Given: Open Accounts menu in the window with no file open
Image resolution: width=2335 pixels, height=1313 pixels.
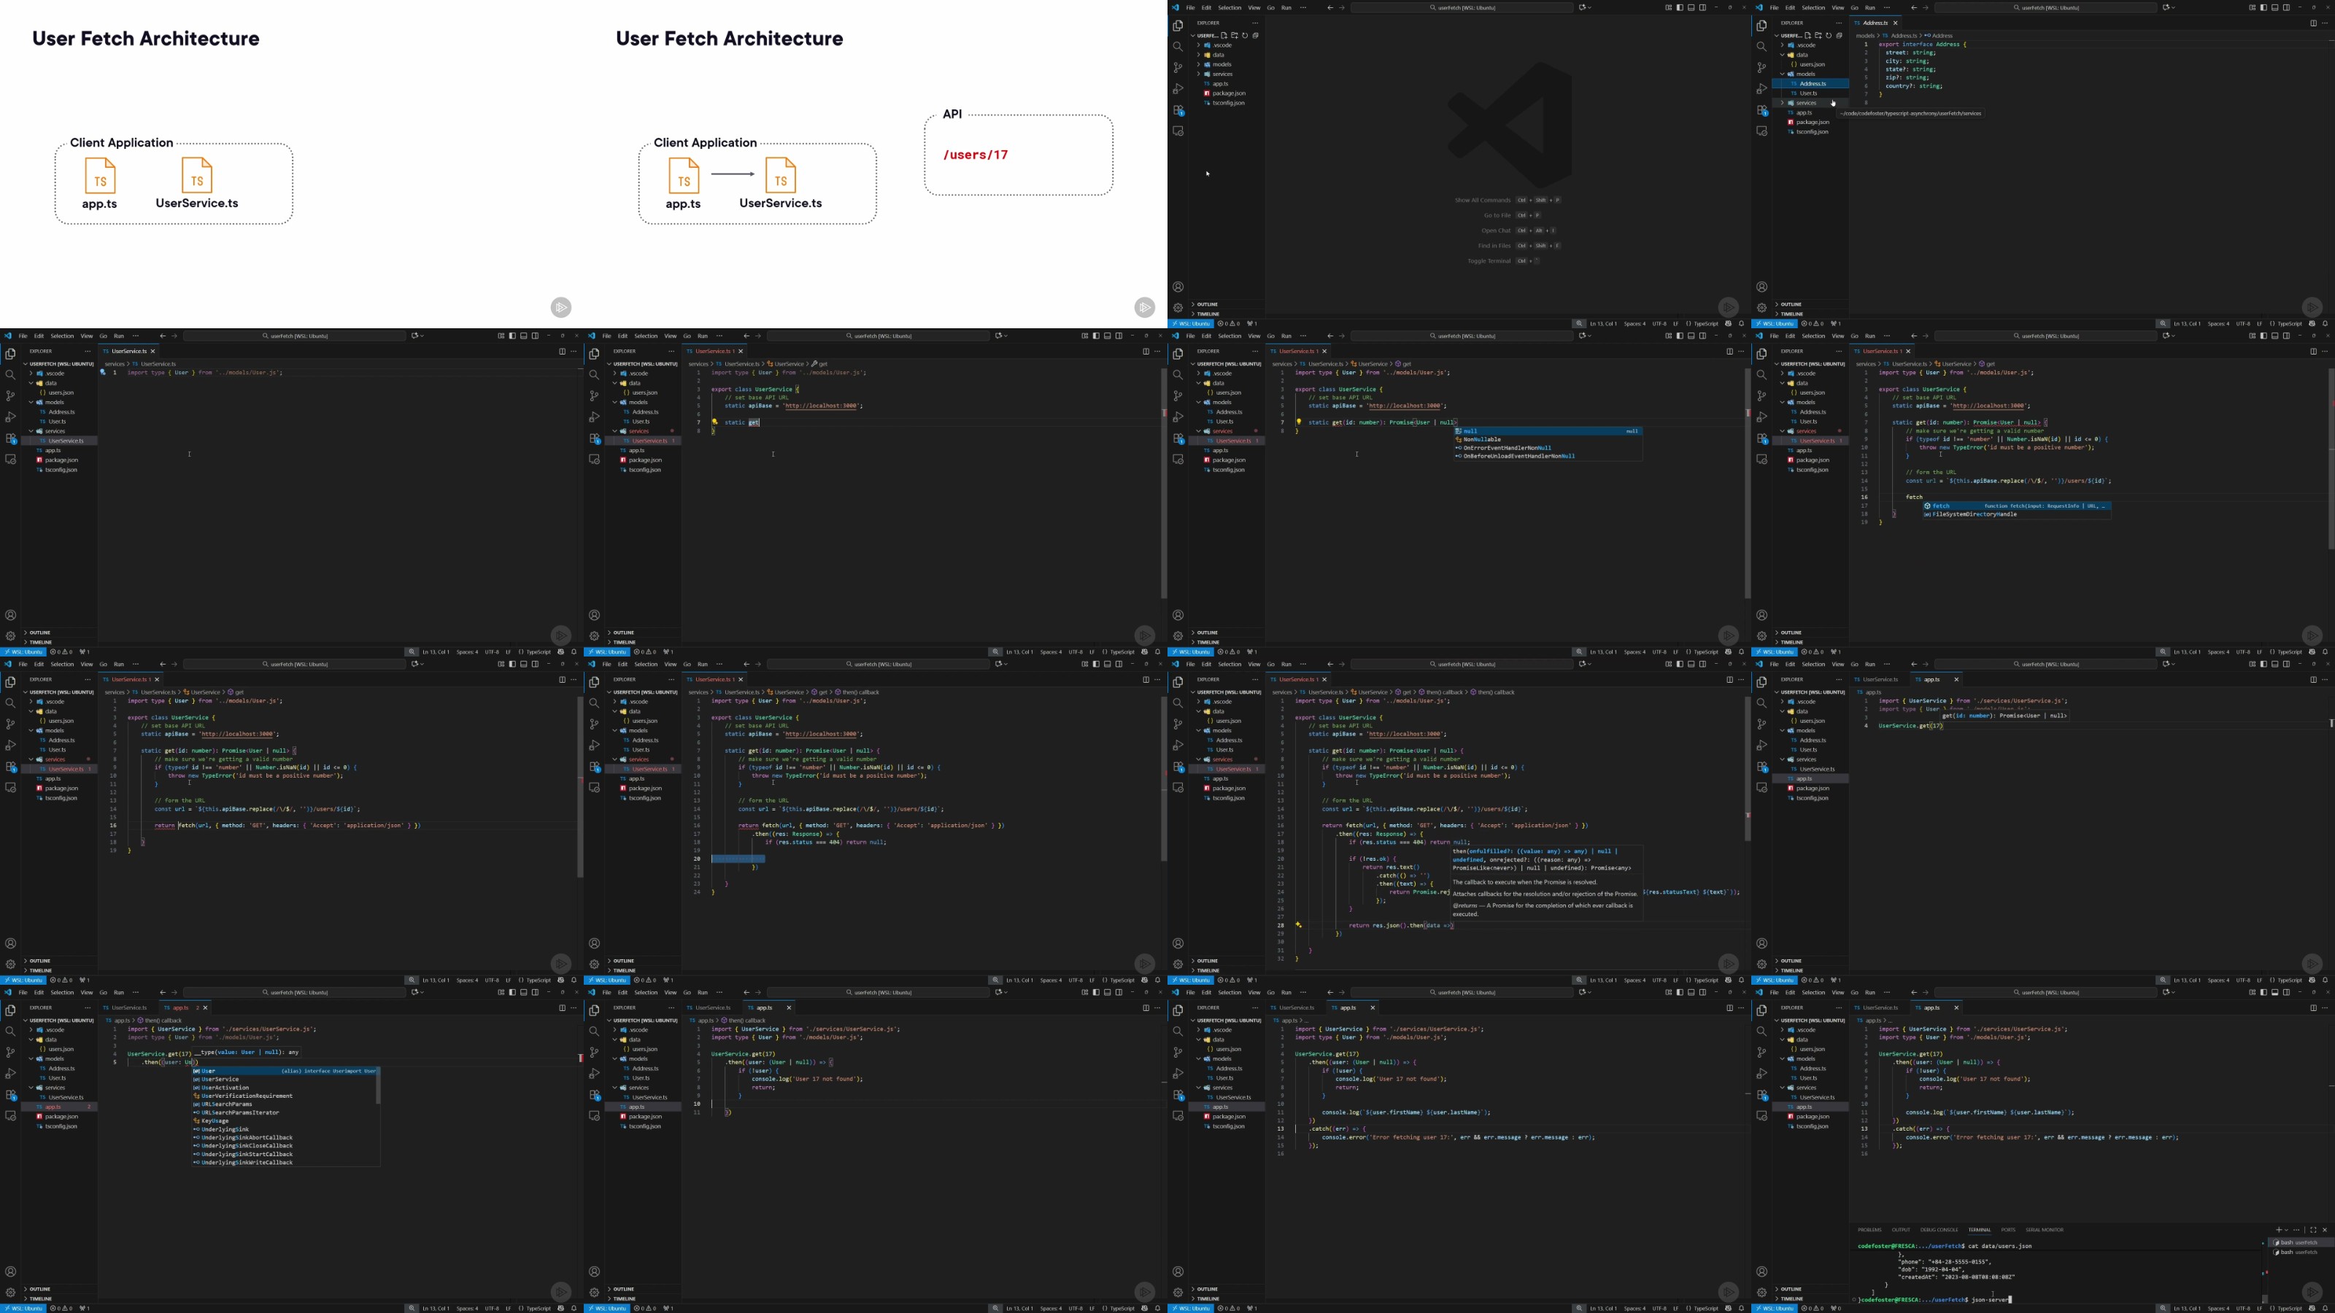Looking at the screenshot, I should (x=1178, y=287).
